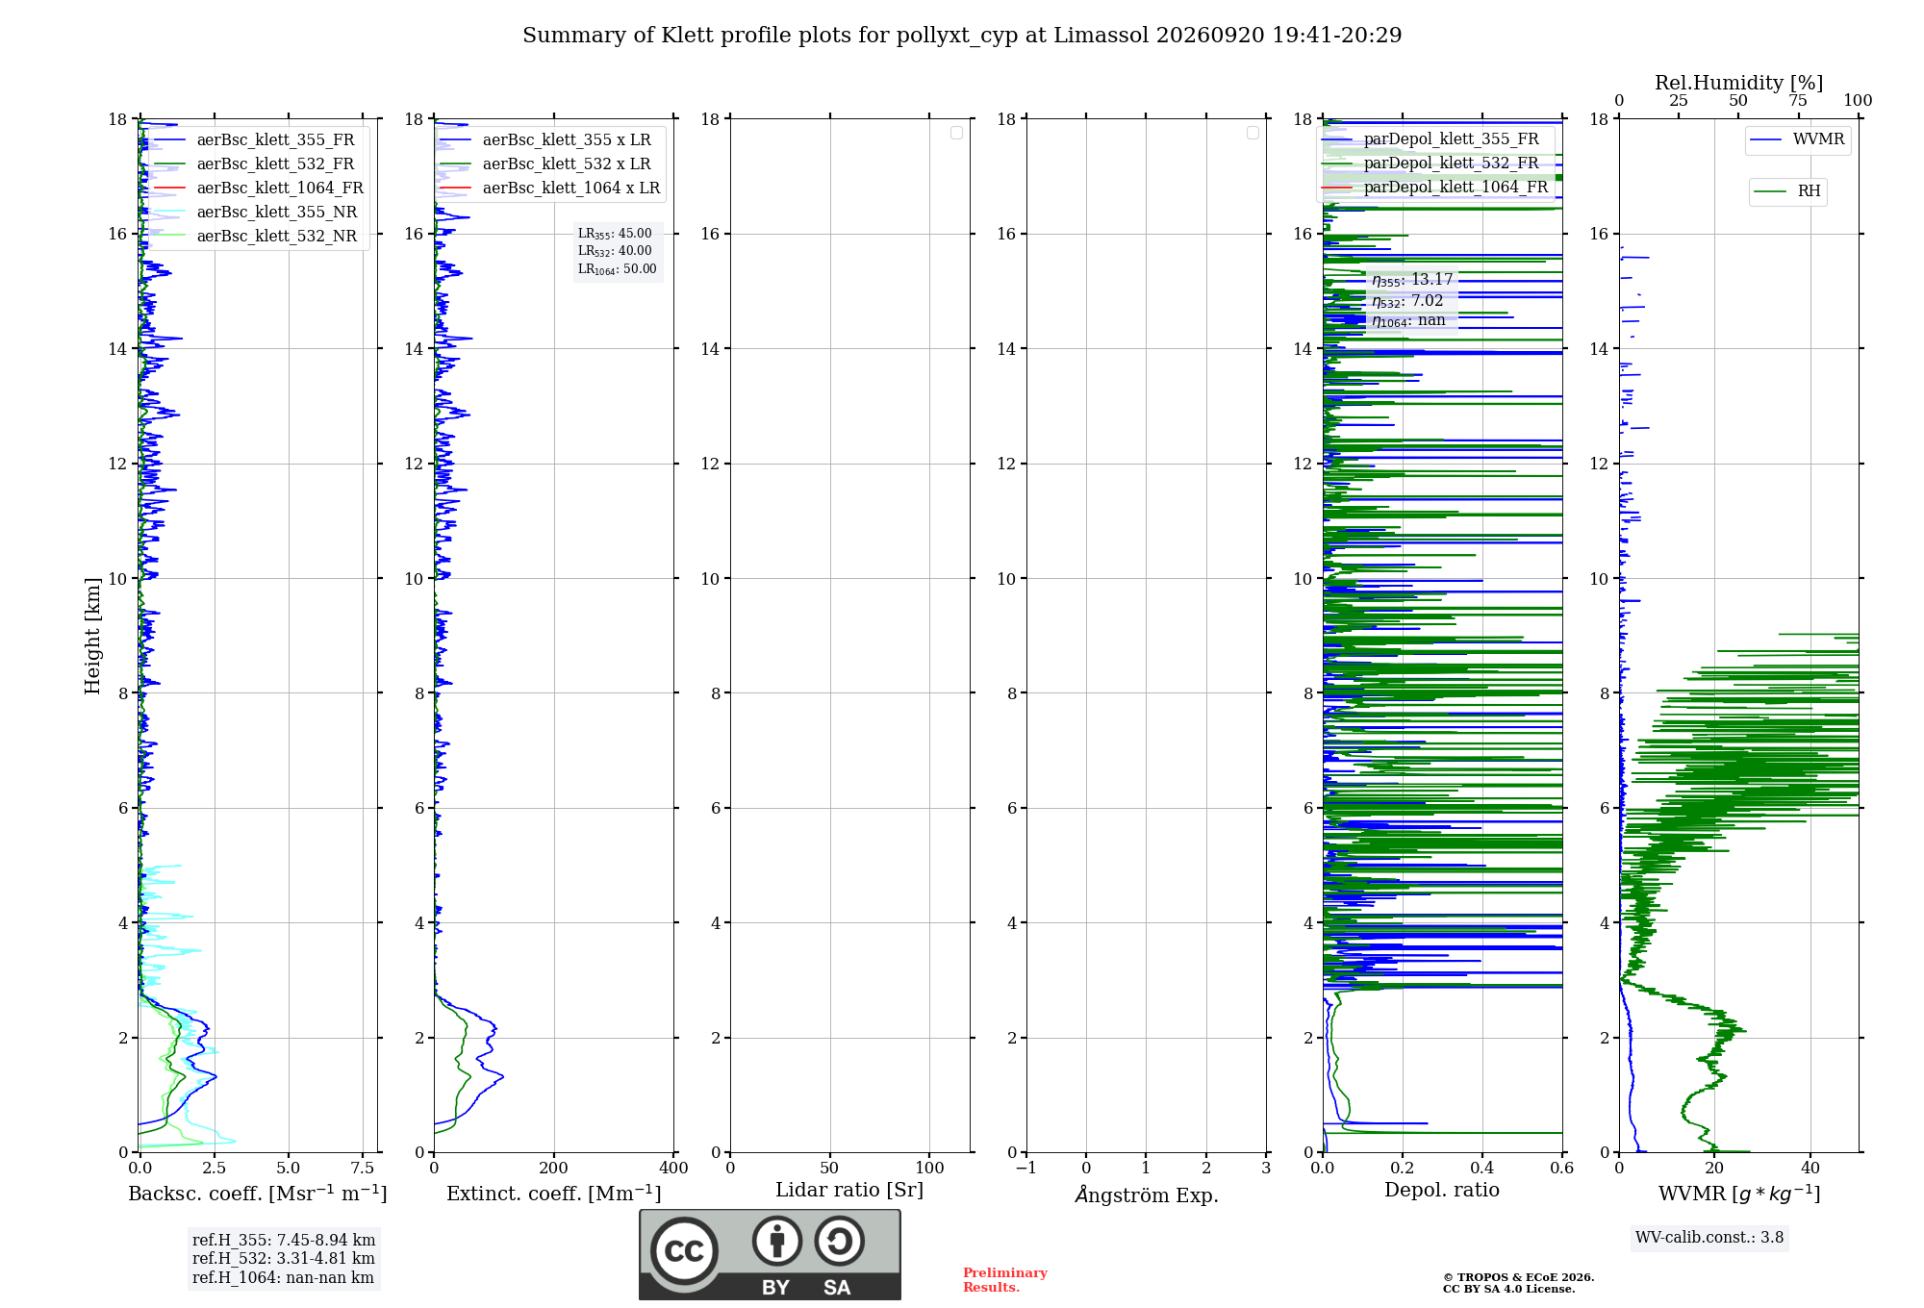Image resolution: width=1924 pixels, height=1308 pixels.
Task: Click tick label 75 on Rel.Humidity axis
Action: point(1798,101)
